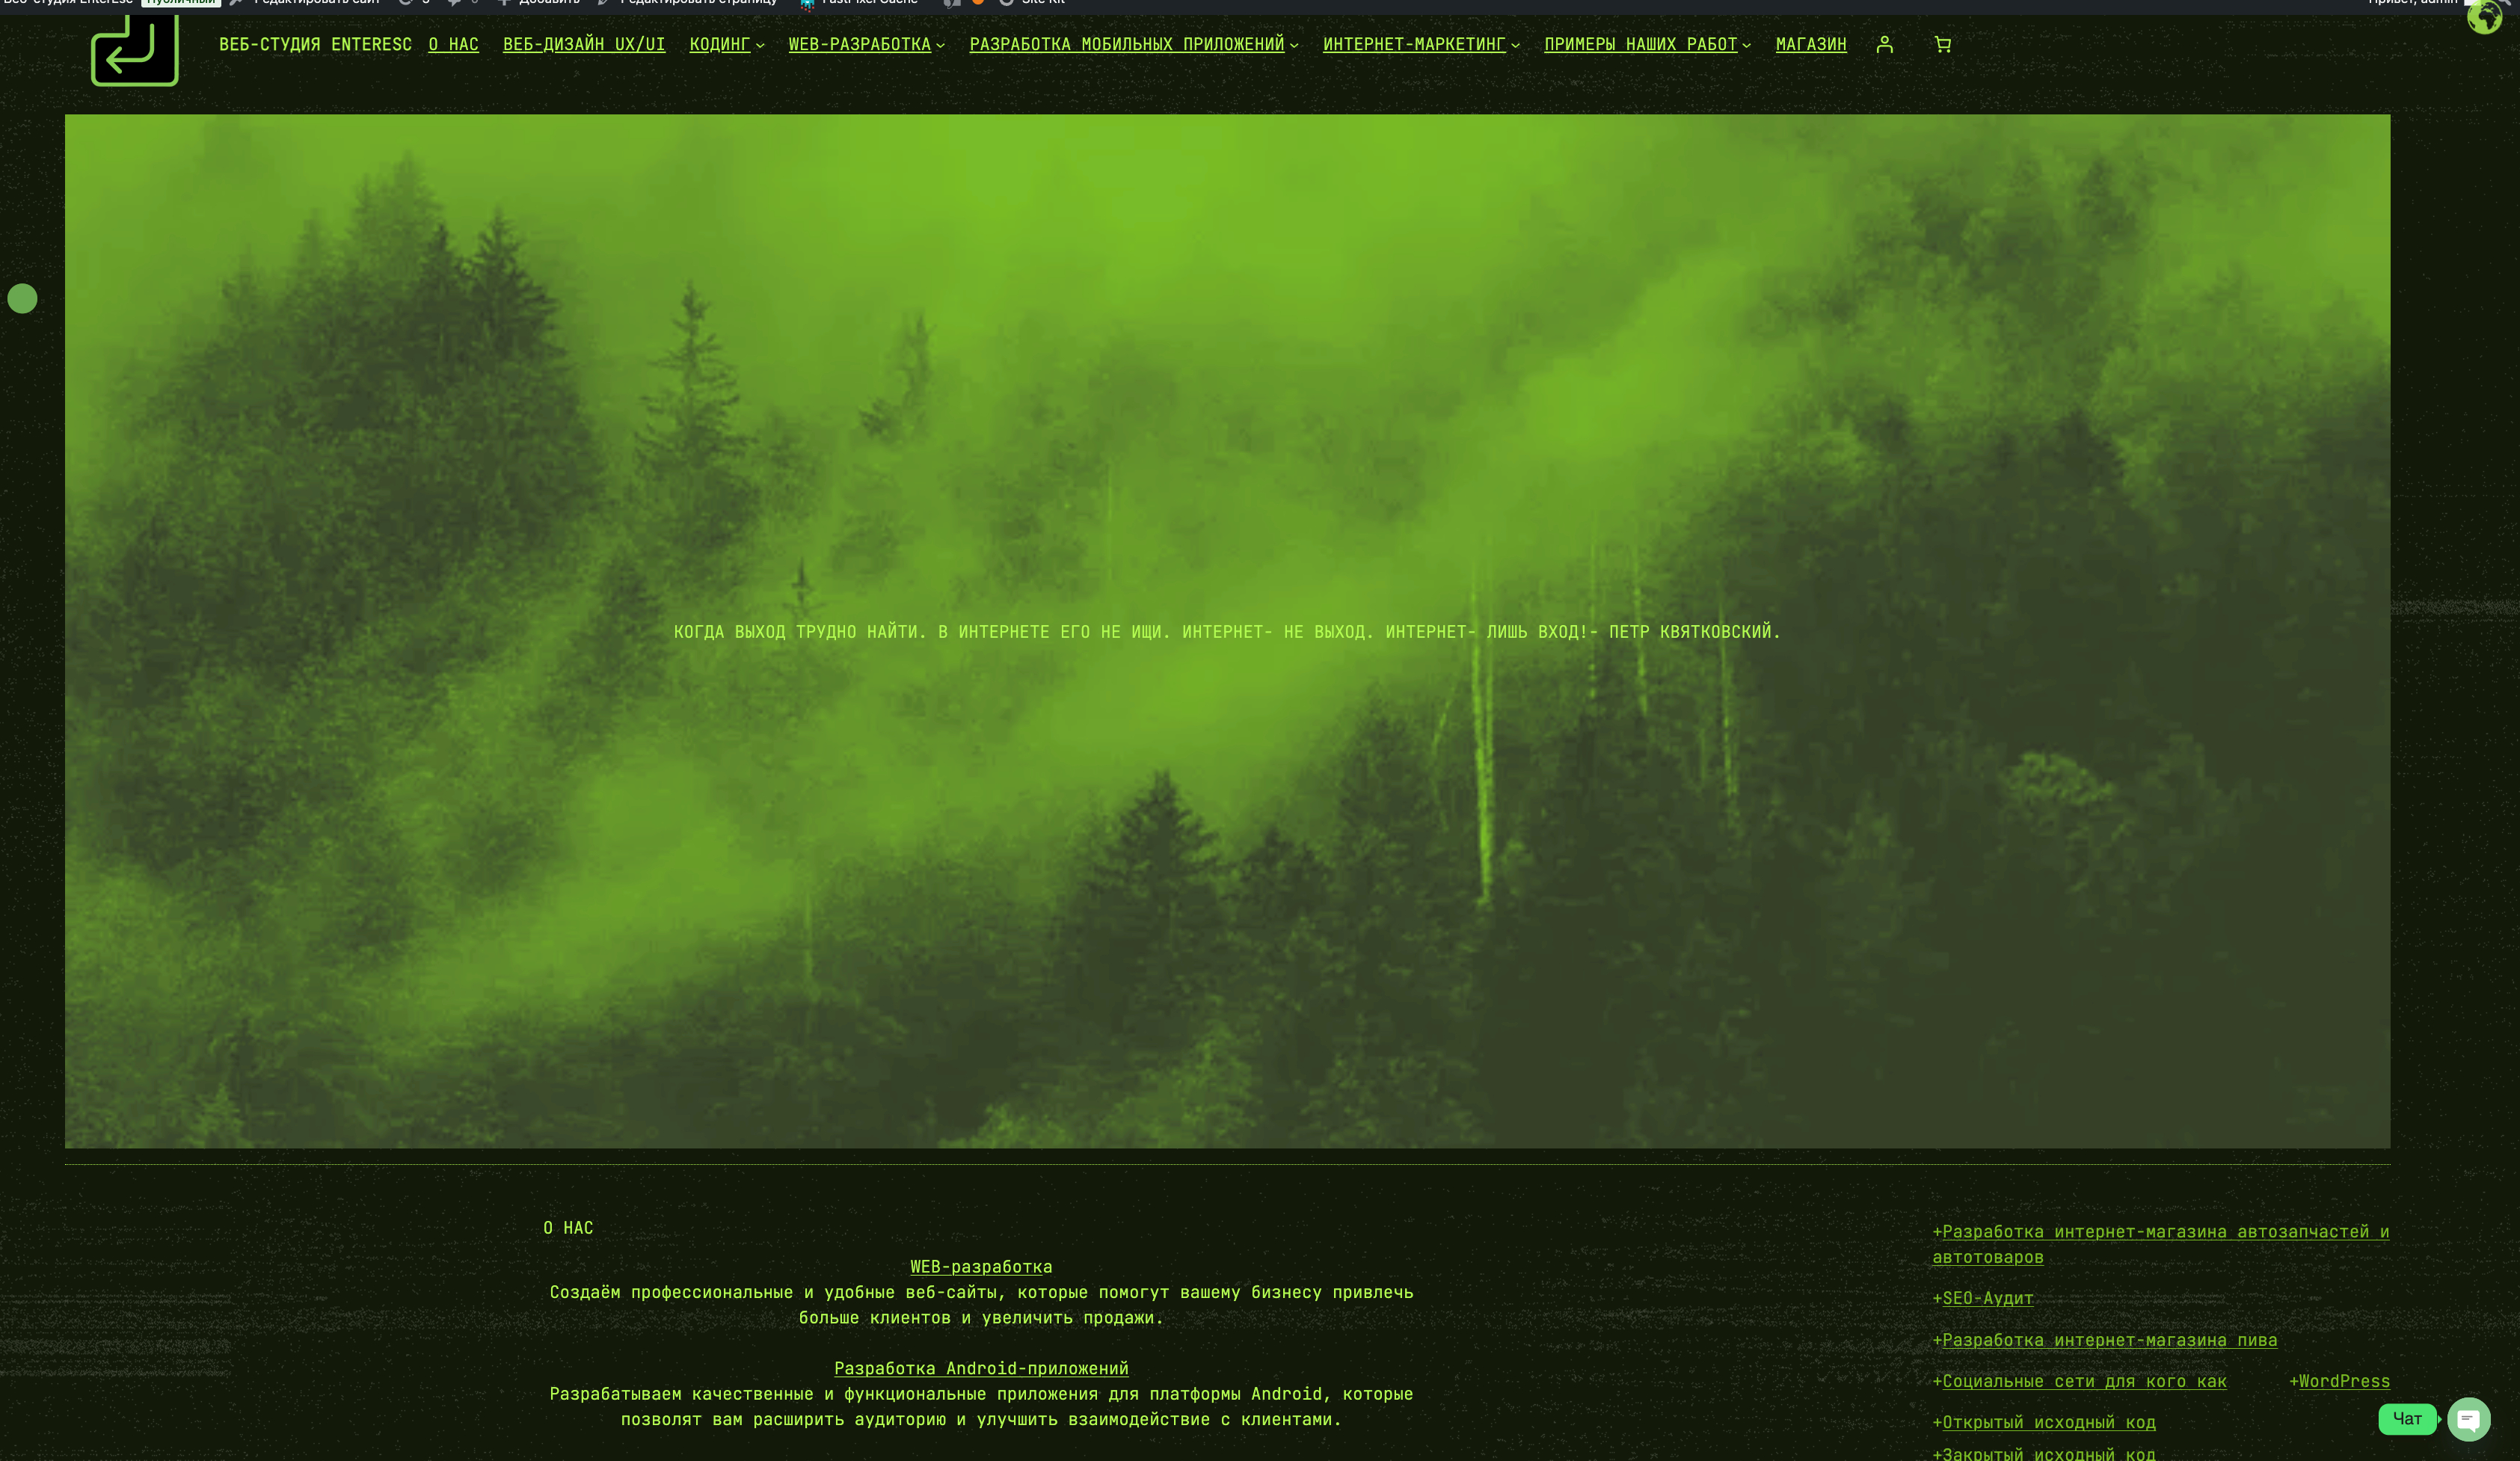
Task: Expand the ИНТЕРНЕТ-МАРКЕТИНГ submenu chevron
Action: [1515, 45]
